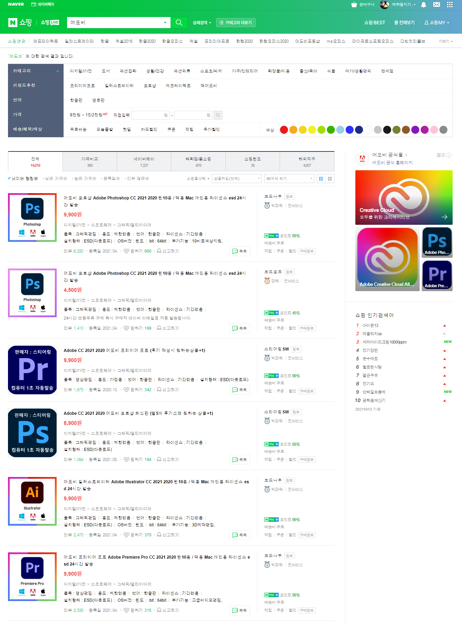Open the 쇼핑MY dropdown menu
462x625 pixels.
[x=437, y=23]
